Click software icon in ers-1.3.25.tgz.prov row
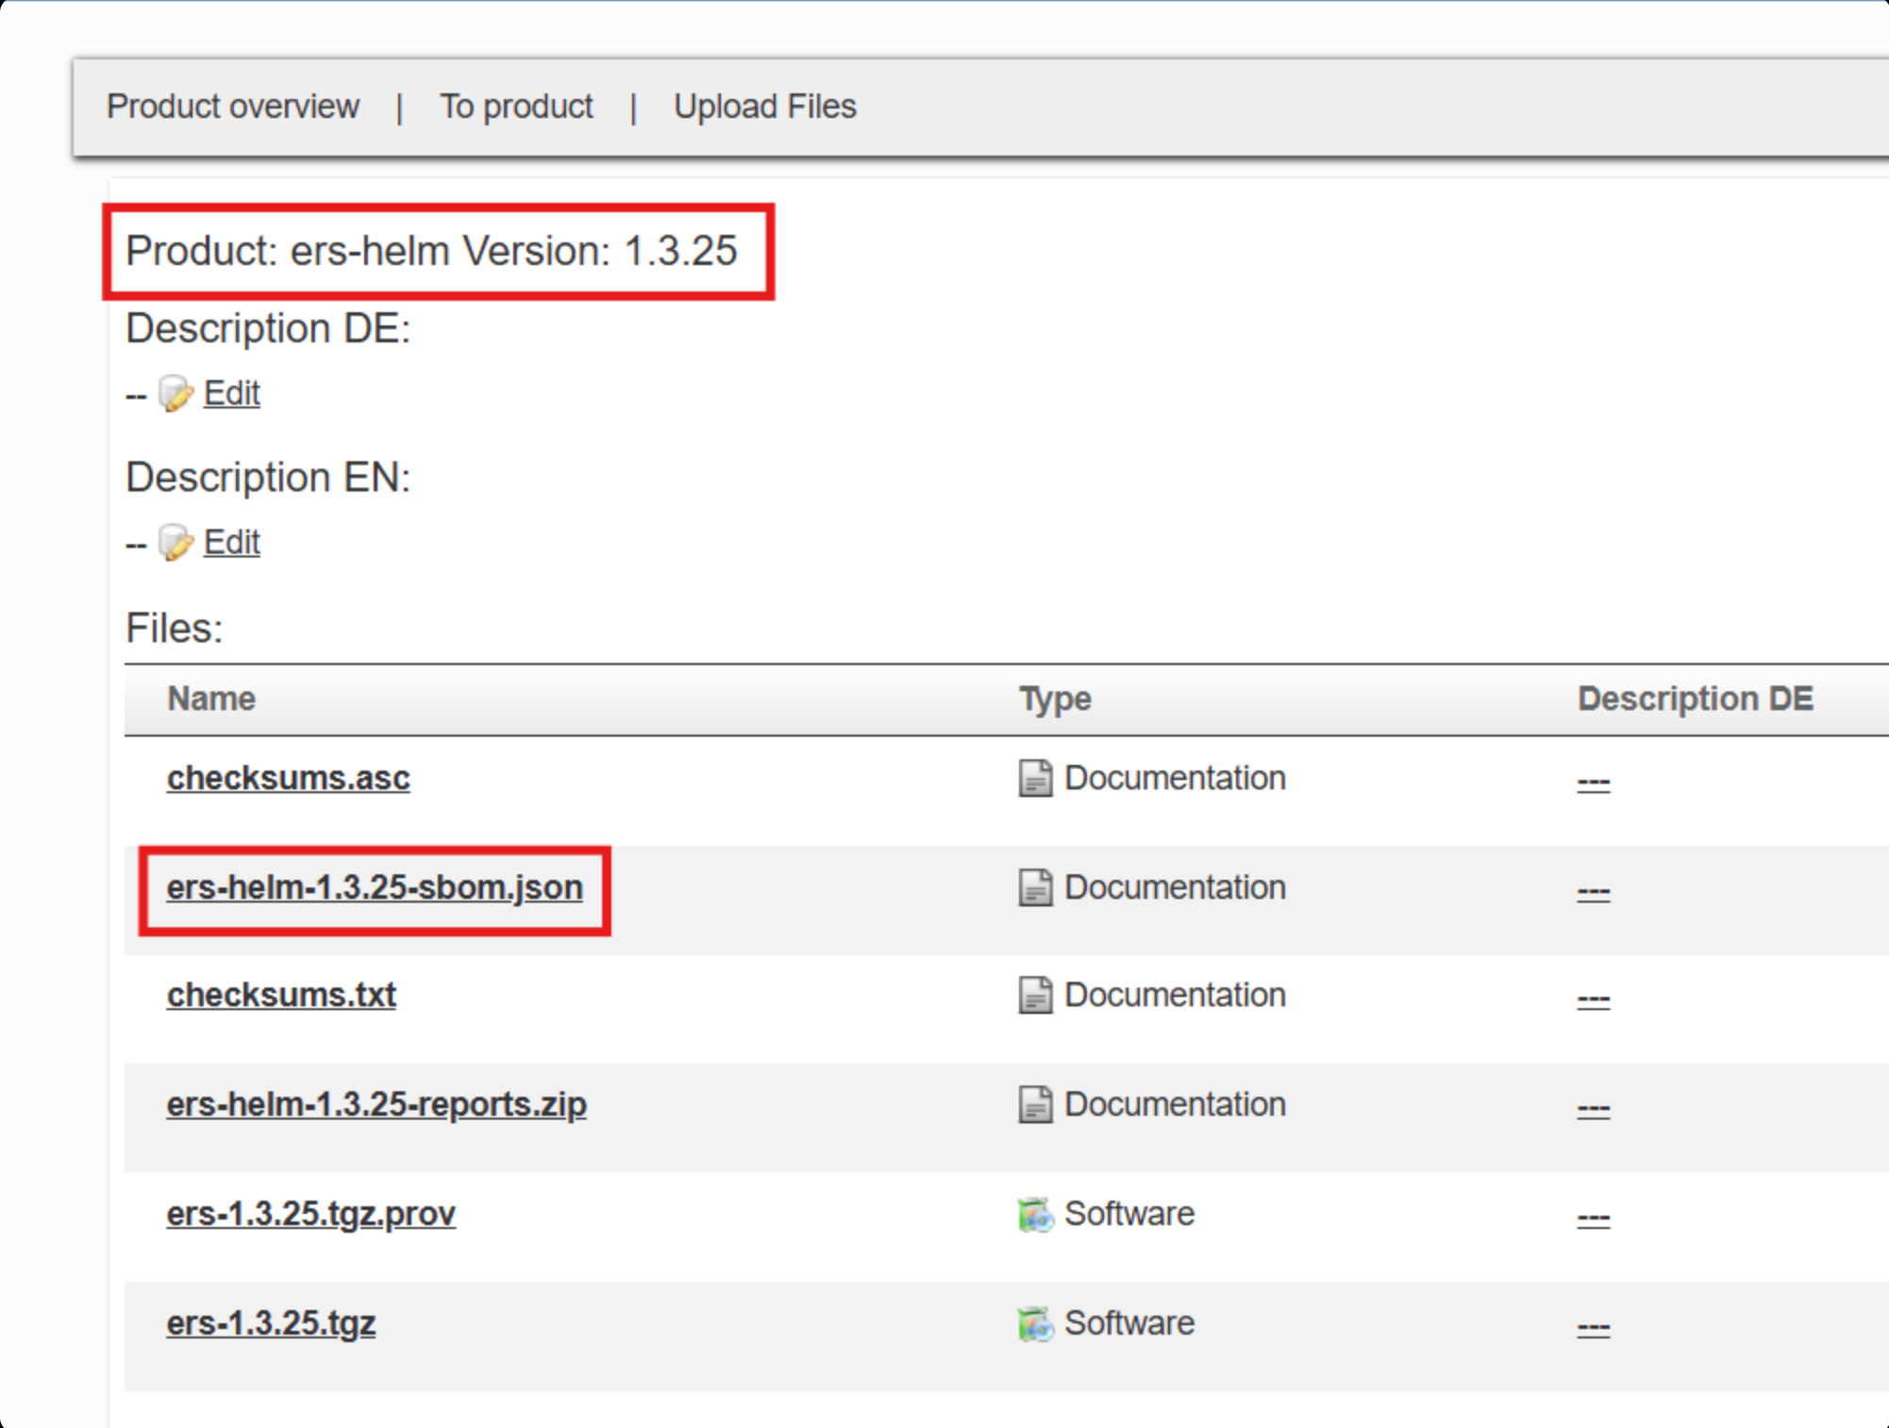 [1035, 1214]
